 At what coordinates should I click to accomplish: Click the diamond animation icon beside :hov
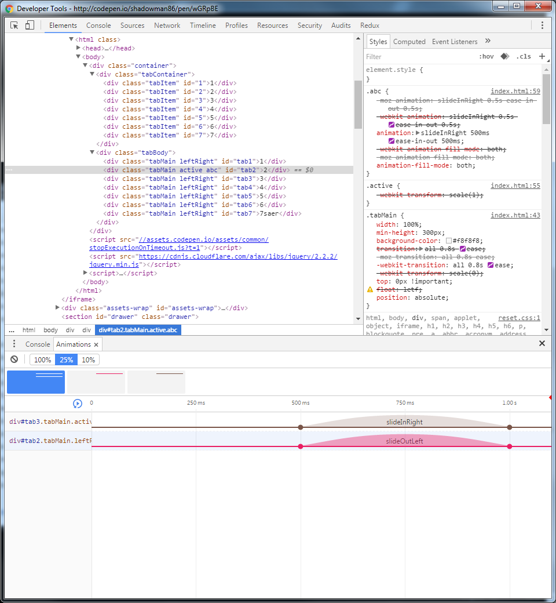(x=505, y=57)
